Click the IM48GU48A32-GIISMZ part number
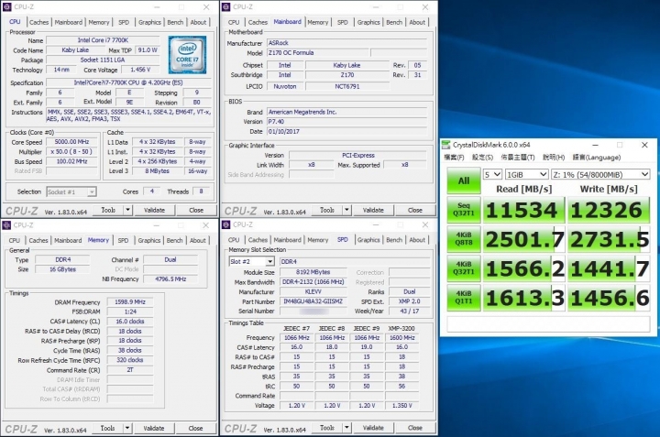The width and height of the screenshot is (660, 437). 313,301
